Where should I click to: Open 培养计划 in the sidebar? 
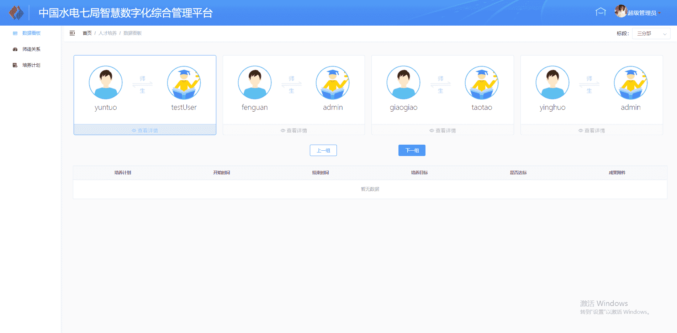[31, 65]
